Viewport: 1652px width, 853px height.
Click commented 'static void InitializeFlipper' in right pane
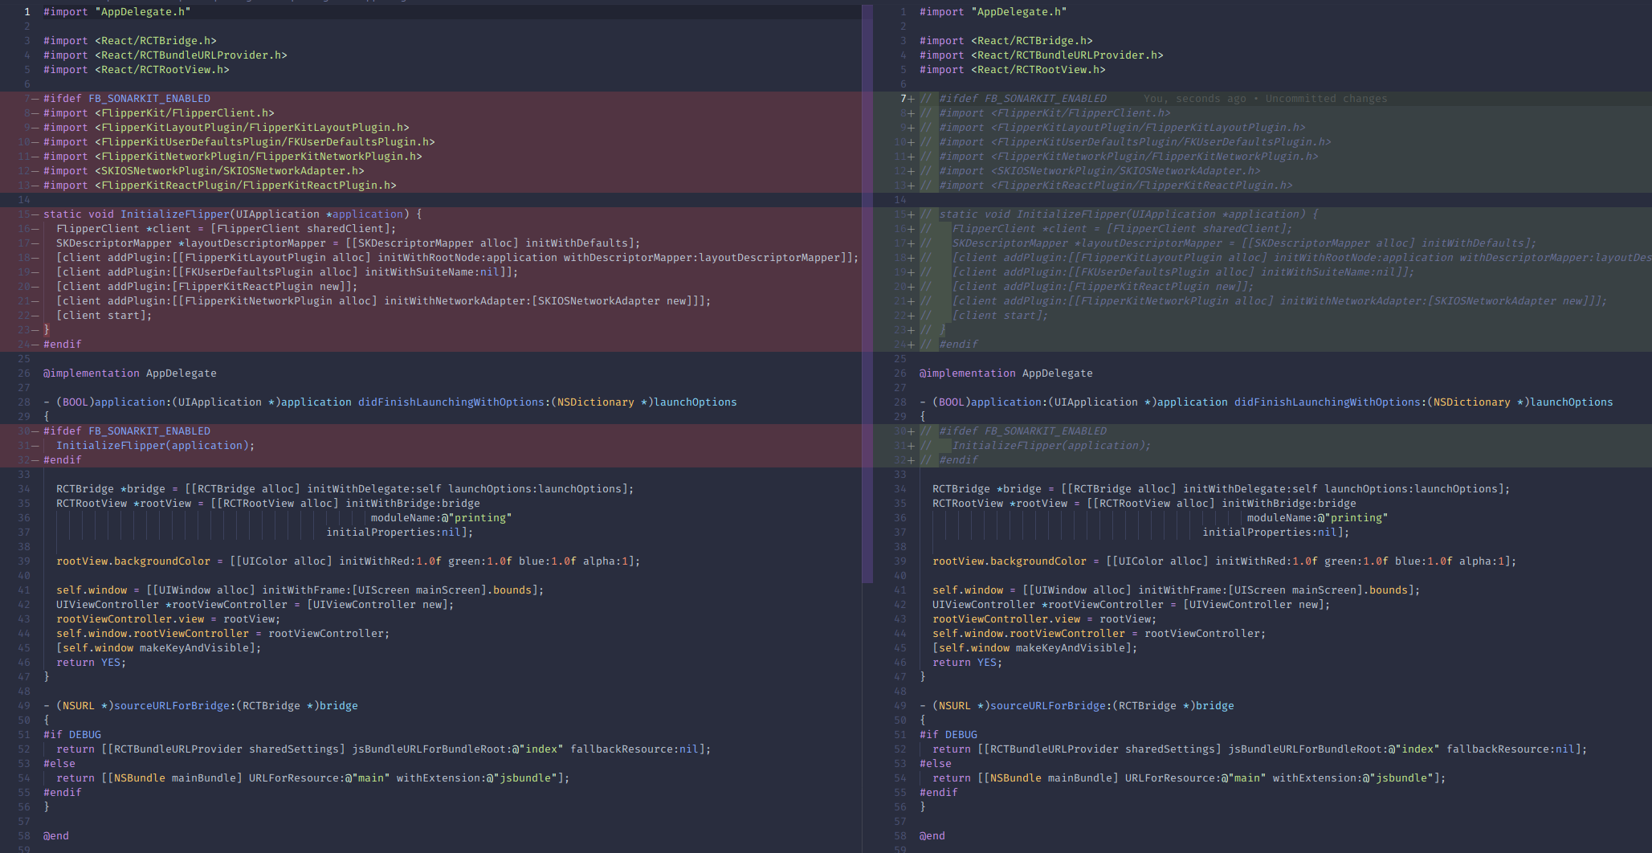(1119, 214)
